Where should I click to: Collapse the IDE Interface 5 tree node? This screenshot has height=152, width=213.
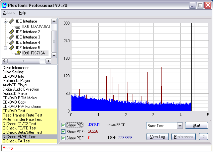click(5, 48)
